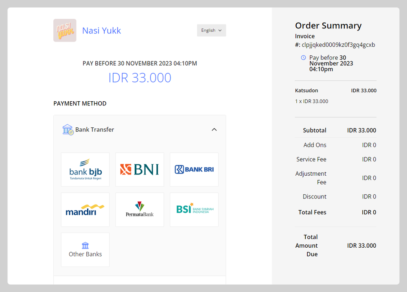
Task: Open the Other Banks option
Action: click(85, 250)
